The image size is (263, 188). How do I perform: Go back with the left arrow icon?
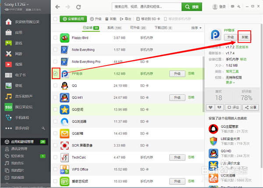[57, 7]
